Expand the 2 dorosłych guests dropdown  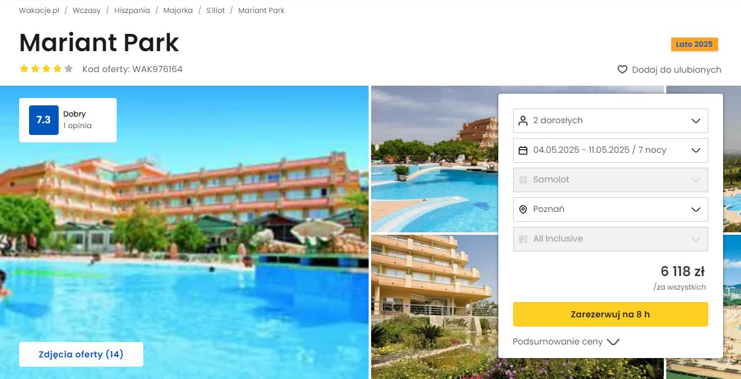tap(610, 121)
